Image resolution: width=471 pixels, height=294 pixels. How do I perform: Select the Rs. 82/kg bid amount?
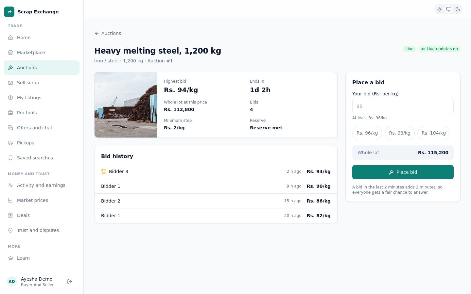point(319,216)
